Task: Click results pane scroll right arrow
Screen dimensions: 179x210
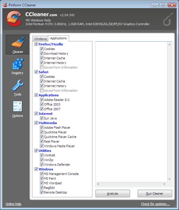Action: (165, 184)
